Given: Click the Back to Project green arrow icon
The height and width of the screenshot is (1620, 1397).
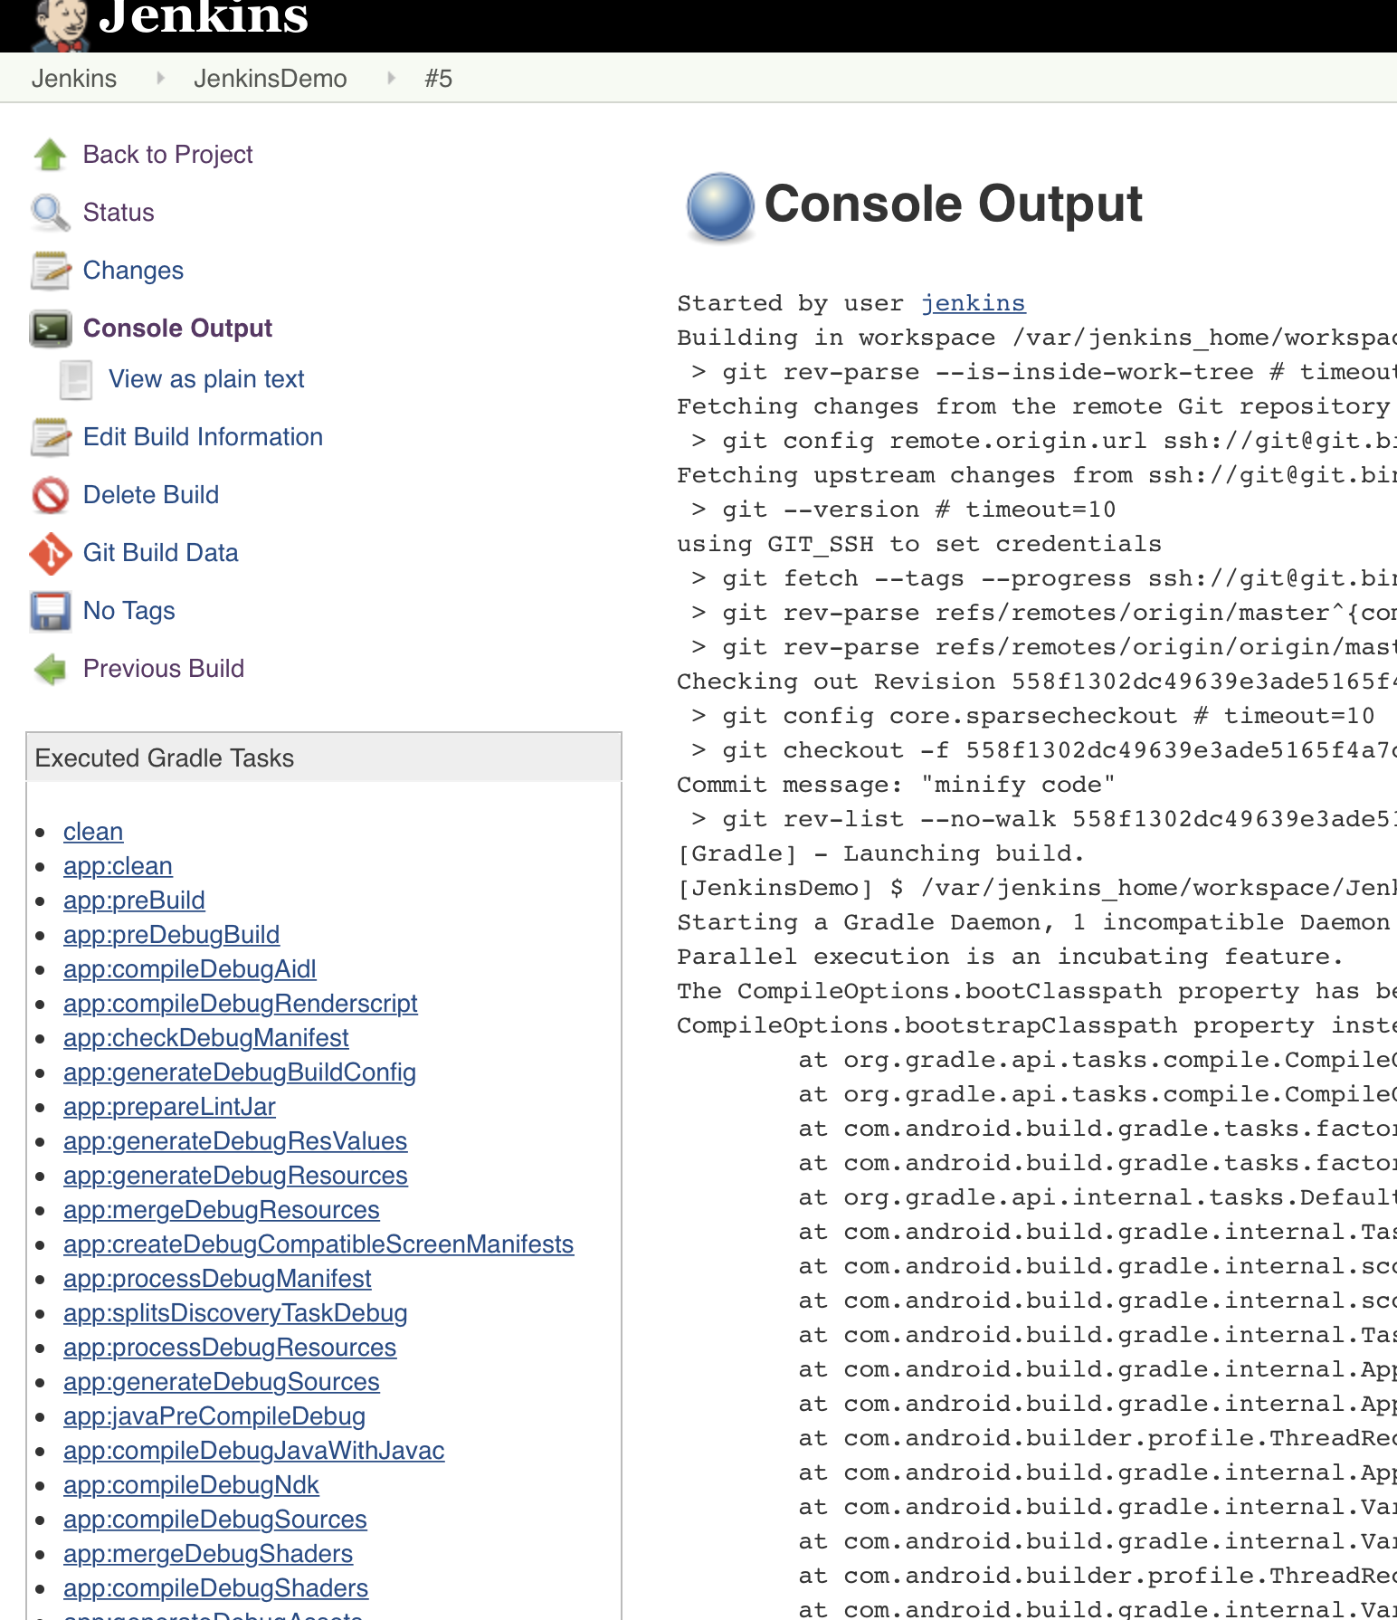Looking at the screenshot, I should click(x=51, y=155).
